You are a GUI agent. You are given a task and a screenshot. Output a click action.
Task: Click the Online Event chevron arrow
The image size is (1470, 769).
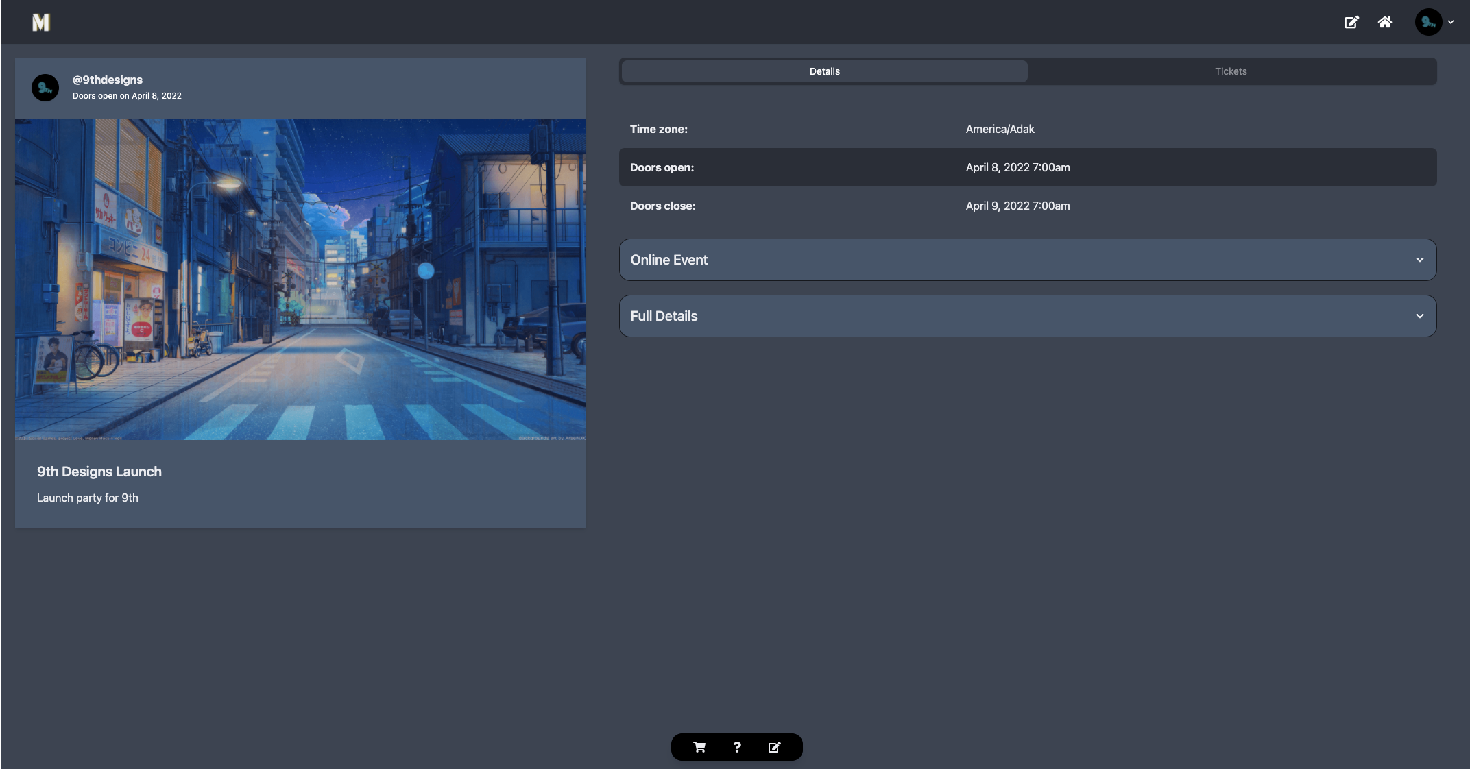click(x=1419, y=260)
